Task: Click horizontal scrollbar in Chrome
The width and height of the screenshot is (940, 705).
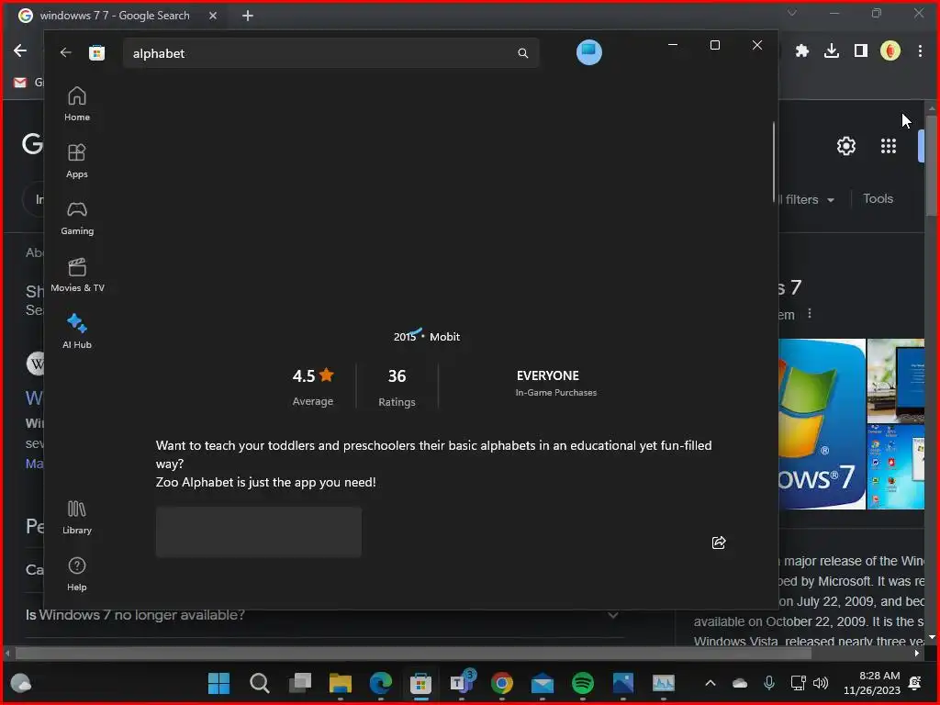Action: pyautogui.click(x=413, y=653)
